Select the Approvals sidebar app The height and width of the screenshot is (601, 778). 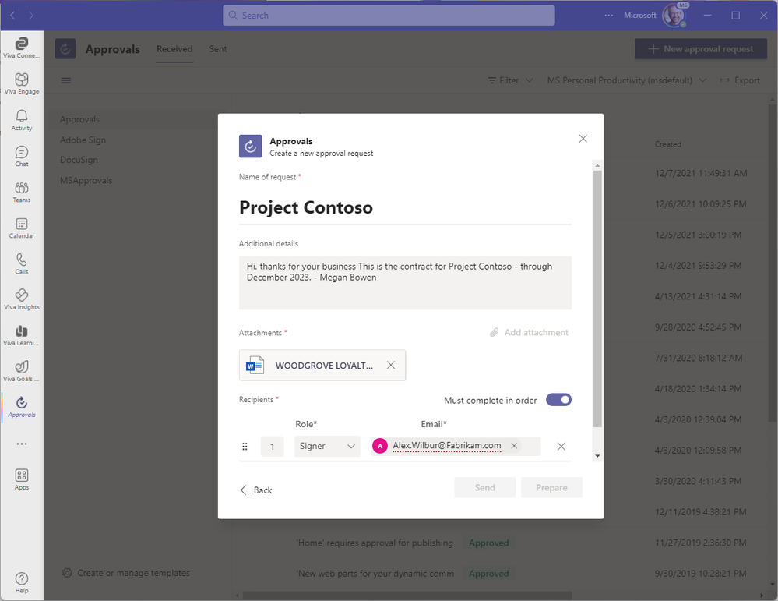tap(21, 407)
